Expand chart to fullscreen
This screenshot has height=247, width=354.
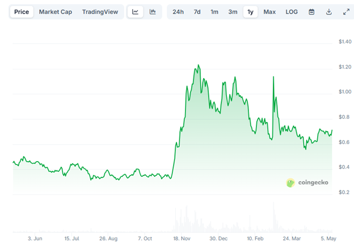click(x=347, y=12)
